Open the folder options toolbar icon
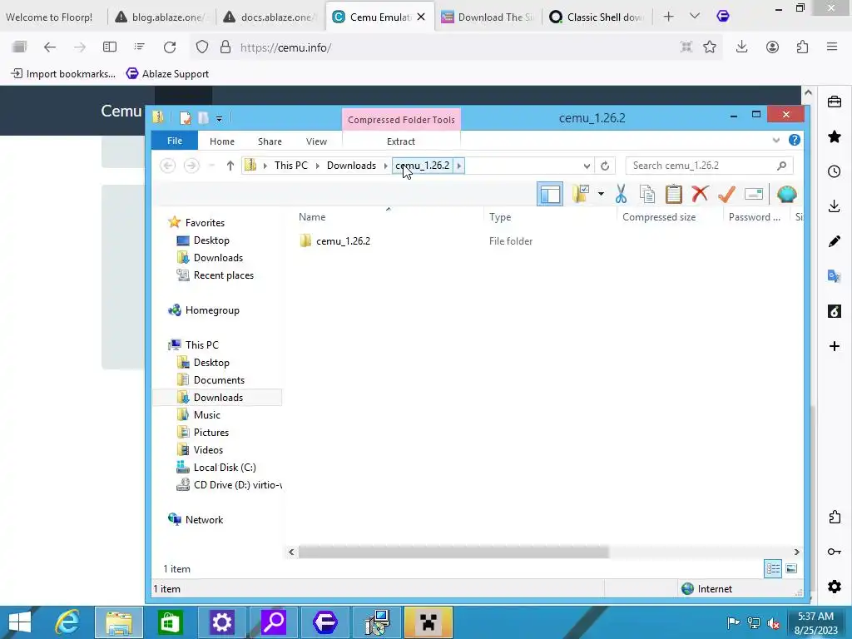Screen dimensions: 852x639 [x=581, y=194]
